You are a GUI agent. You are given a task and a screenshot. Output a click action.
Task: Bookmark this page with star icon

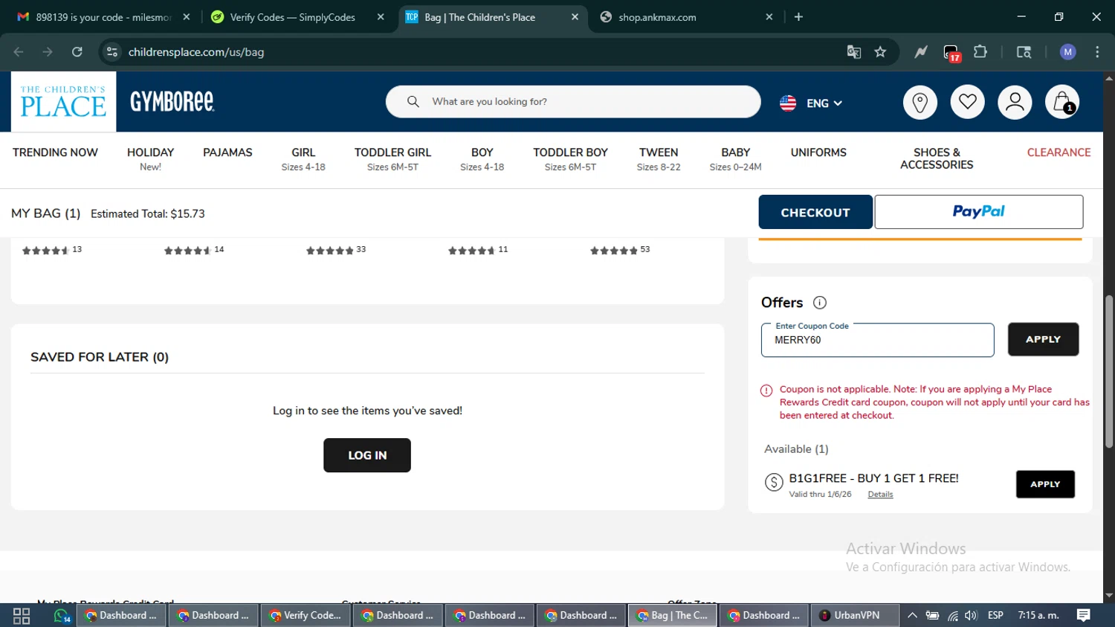[880, 52]
